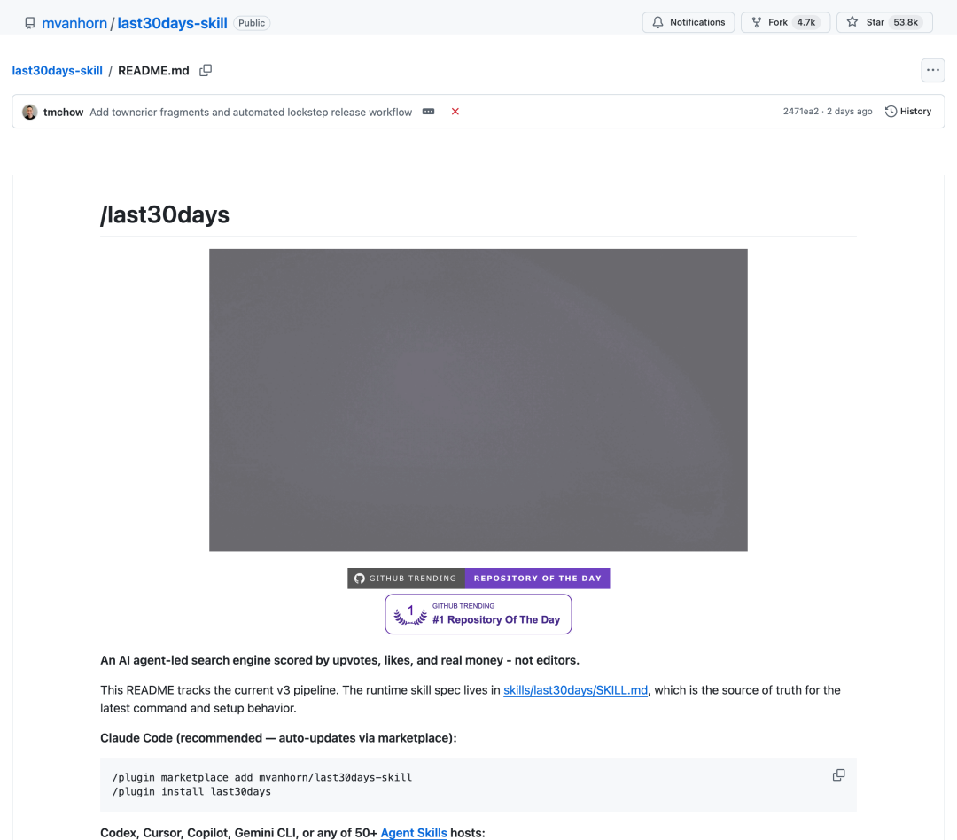Open file History
Screen dimensions: 957x840
[x=908, y=111]
